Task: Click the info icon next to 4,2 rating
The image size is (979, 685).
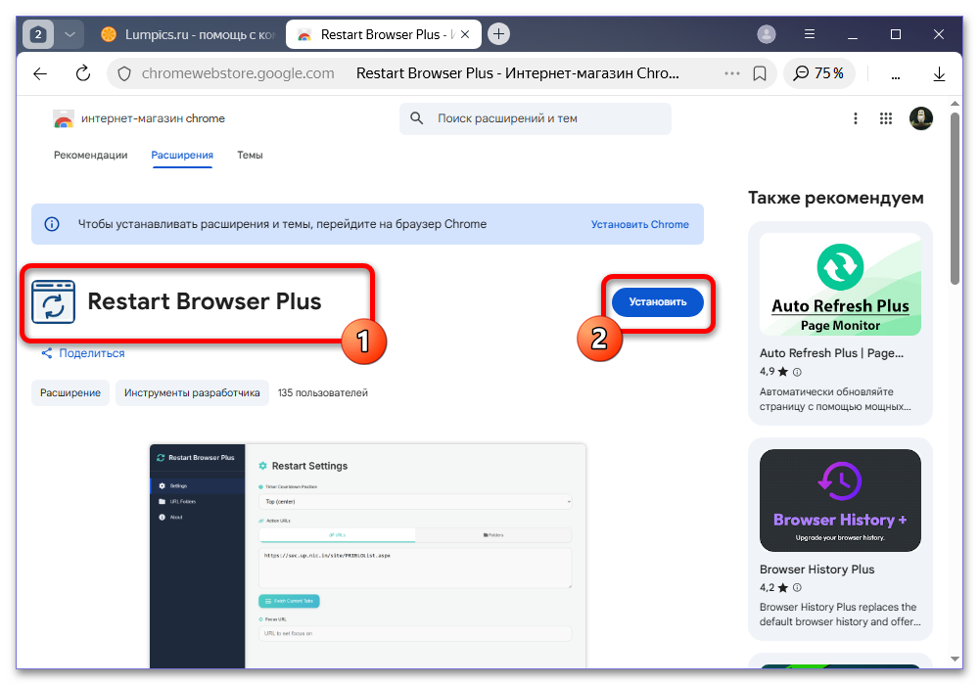Action: tap(797, 588)
